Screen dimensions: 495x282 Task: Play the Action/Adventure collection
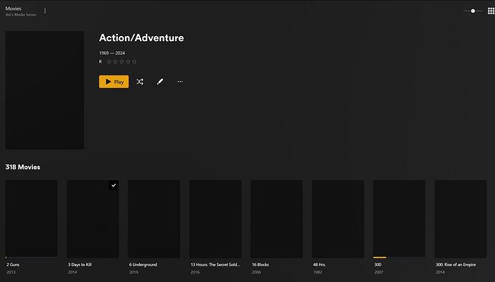tap(114, 81)
